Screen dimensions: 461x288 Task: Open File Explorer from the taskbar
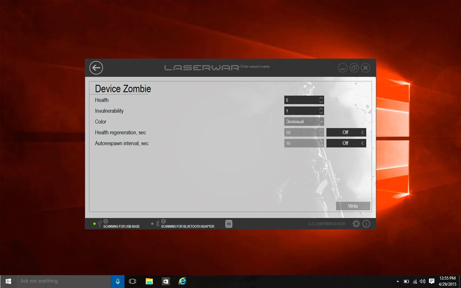pyautogui.click(x=149, y=281)
